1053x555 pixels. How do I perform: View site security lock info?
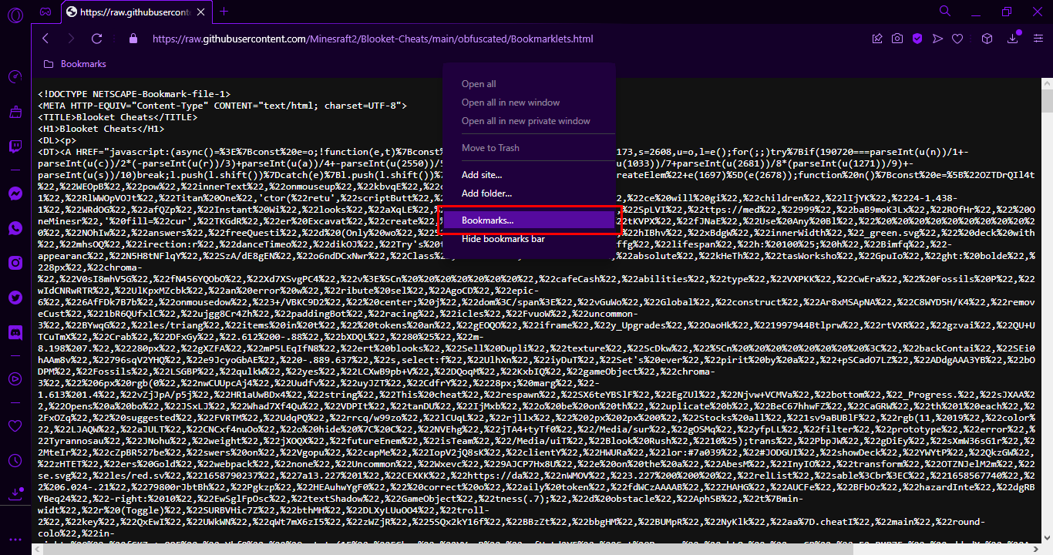(133, 39)
